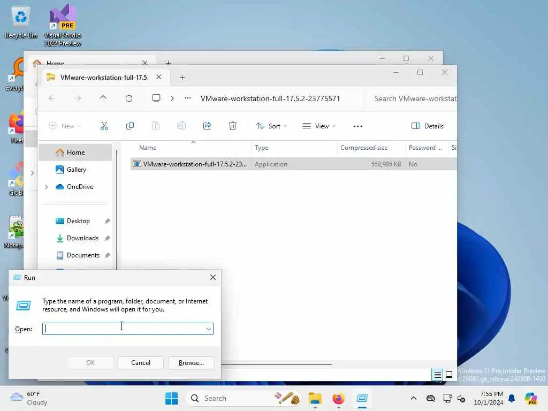Open Visual Studio 2022 Preview desktop icon
Image resolution: width=548 pixels, height=411 pixels.
pos(63,26)
